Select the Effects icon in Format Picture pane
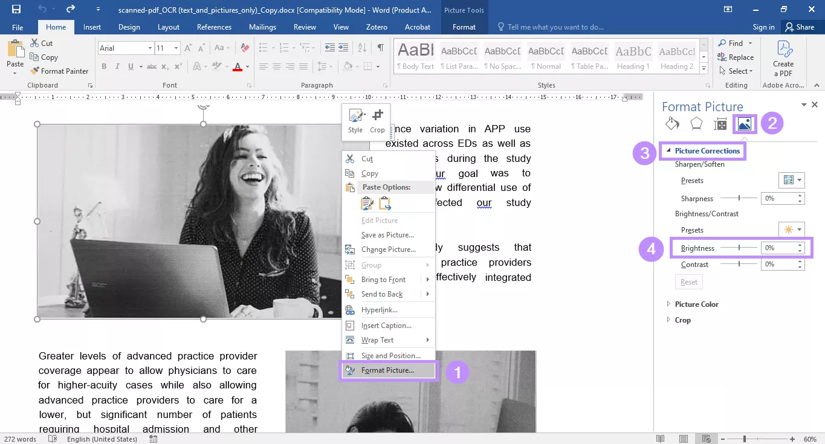This screenshot has height=444, width=825. pyautogui.click(x=696, y=123)
